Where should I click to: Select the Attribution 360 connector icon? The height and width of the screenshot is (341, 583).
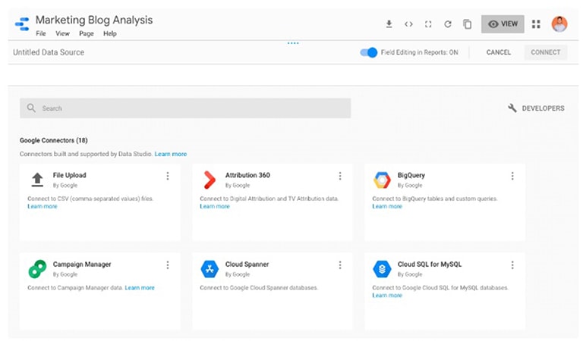coord(210,180)
